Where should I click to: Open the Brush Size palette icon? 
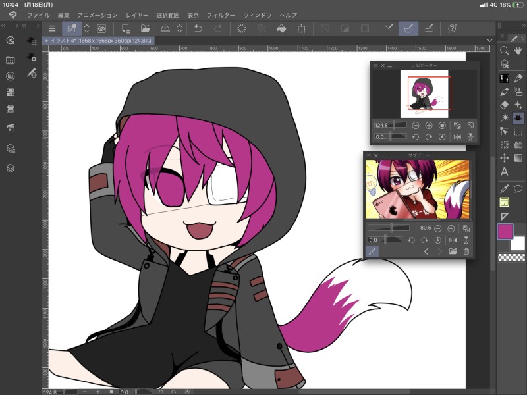[x=32, y=73]
